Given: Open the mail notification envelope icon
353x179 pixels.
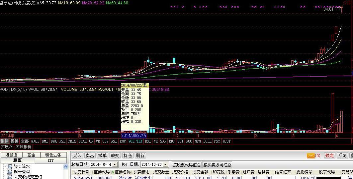Looking at the screenshot, I should 310,155.
